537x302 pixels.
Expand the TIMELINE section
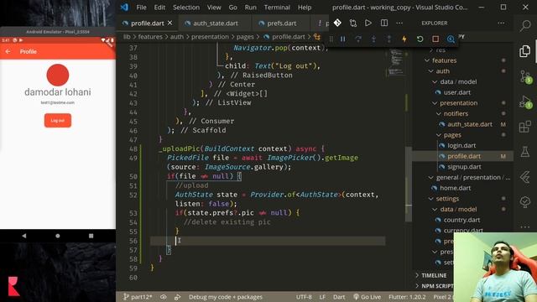coord(434,275)
